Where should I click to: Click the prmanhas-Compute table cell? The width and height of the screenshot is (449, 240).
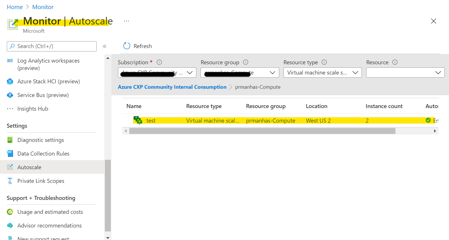271,121
